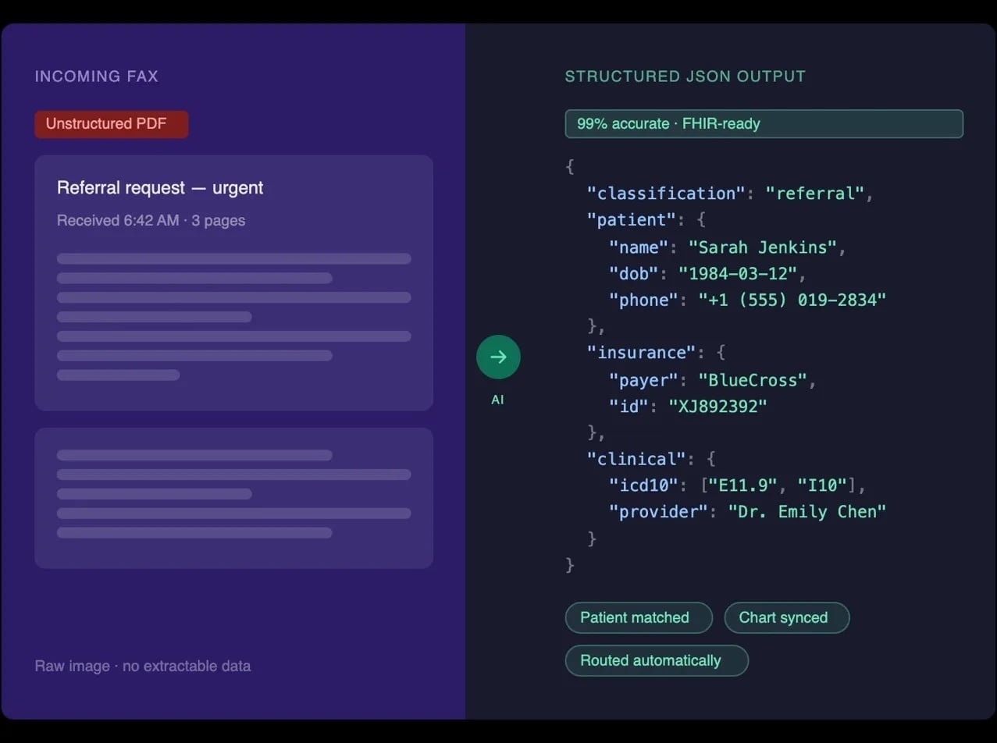Click the Referral request — urgent title
The width and height of the screenshot is (997, 743).
pyautogui.click(x=160, y=188)
